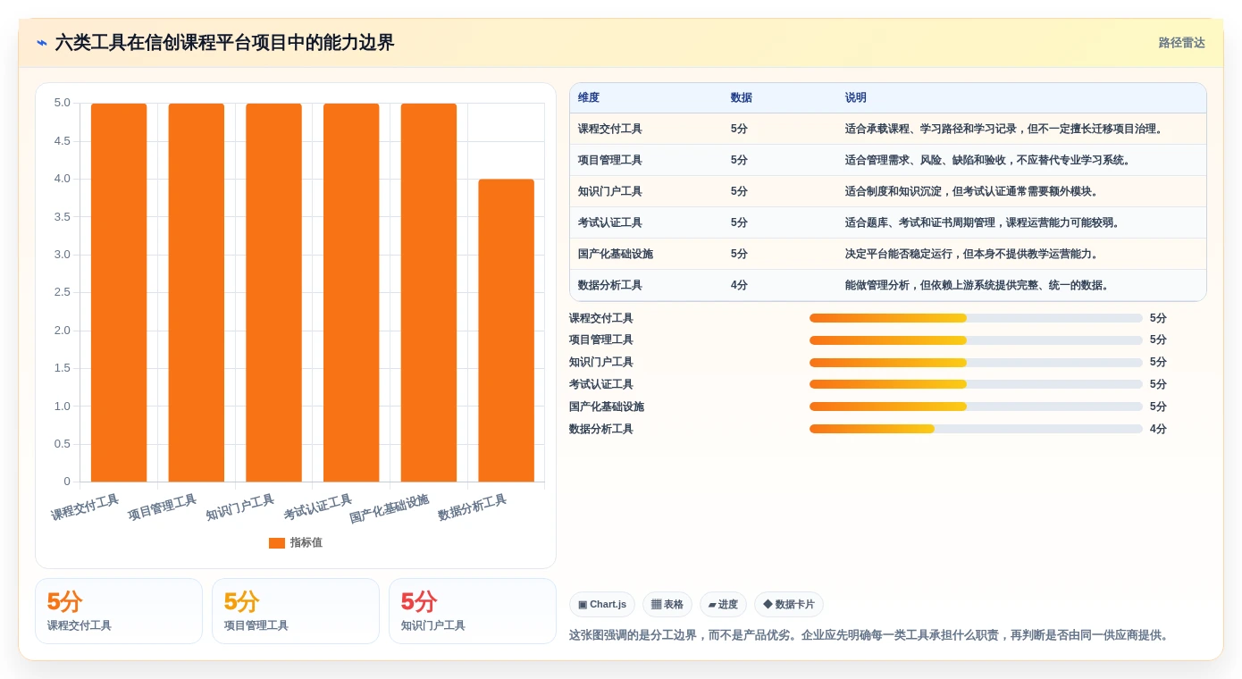
Task: Click the 课程交付工具 progress bar
Action: [x=976, y=318]
